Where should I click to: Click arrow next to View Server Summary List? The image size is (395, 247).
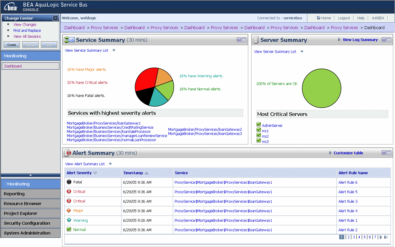tap(302, 51)
